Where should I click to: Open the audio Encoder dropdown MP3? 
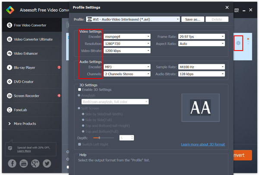point(127,67)
